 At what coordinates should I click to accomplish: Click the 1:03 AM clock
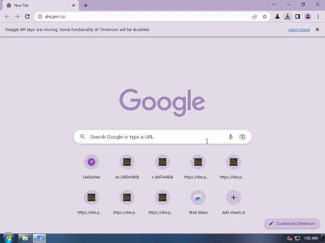point(311,238)
